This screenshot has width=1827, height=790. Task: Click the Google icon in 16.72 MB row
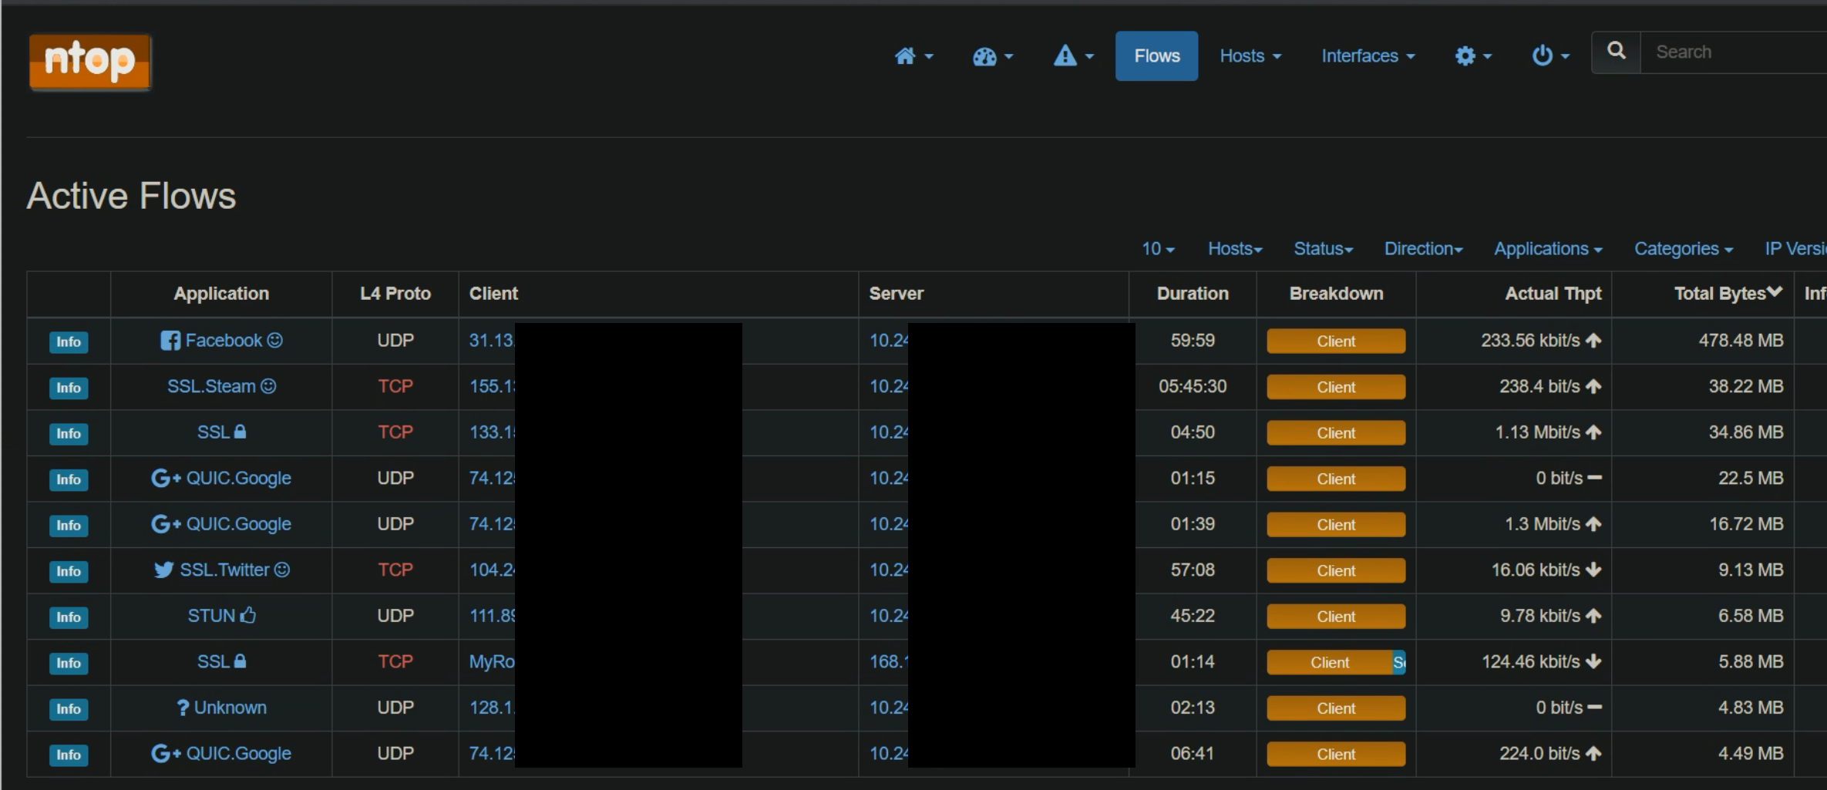pos(166,524)
